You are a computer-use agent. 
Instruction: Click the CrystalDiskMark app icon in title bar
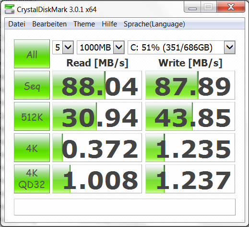click(x=9, y=9)
